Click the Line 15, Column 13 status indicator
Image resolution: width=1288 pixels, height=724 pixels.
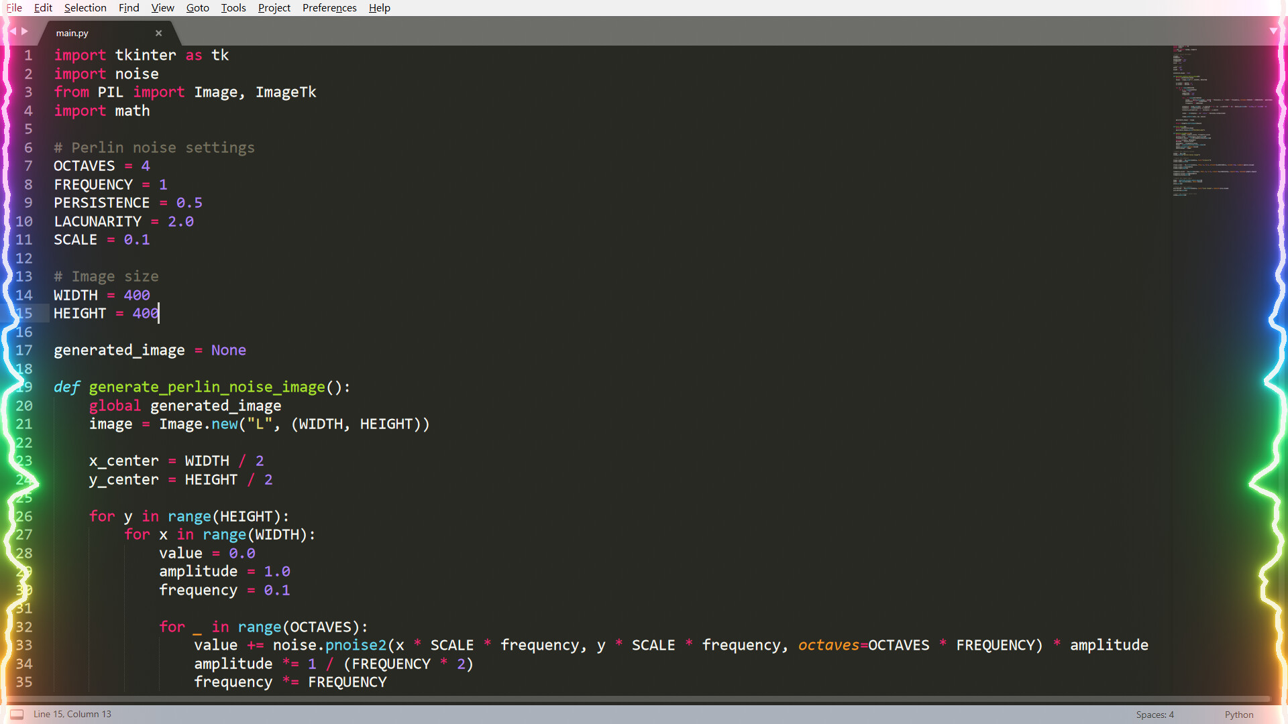[72, 714]
